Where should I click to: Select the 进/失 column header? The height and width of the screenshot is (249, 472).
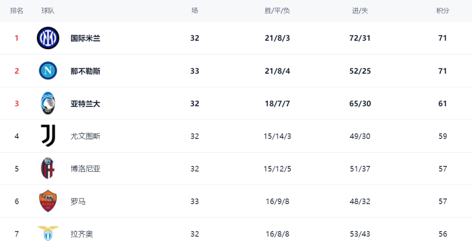360,11
